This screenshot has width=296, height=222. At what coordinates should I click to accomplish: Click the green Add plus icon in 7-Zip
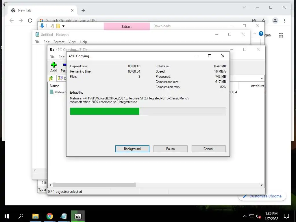tap(53, 65)
